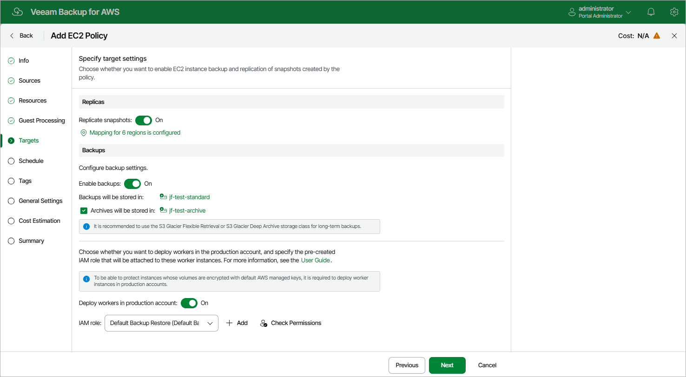The image size is (686, 377).
Task: Click the Resources step checkmark icon
Action: point(11,101)
